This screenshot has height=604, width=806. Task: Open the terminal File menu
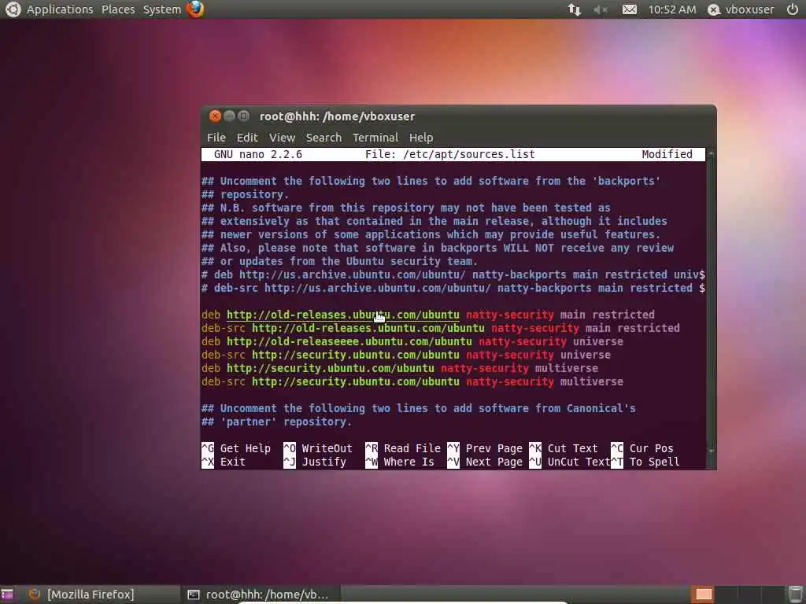click(x=216, y=138)
